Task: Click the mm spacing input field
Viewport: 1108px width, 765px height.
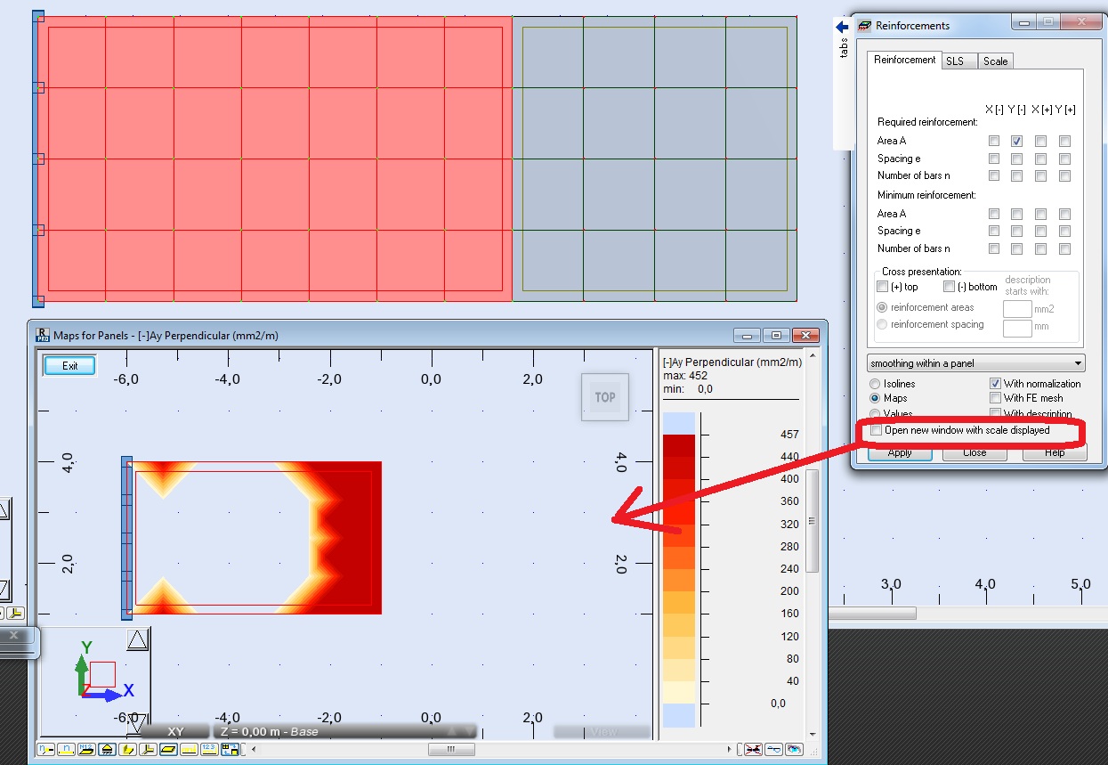Action: tap(1017, 329)
